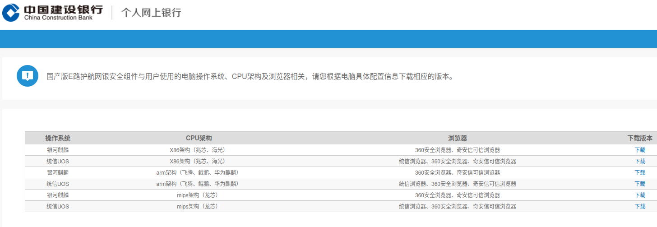Click browser list in 统信UOS mips架构 row
Screen dimensions: 657x227
[x=458, y=207]
